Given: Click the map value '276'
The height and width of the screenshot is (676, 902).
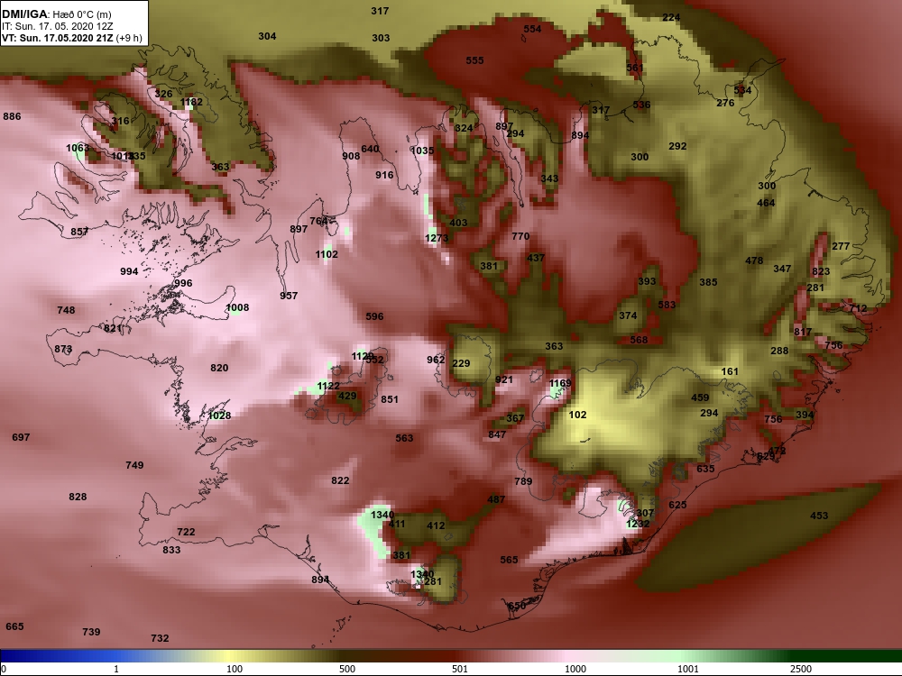Looking at the screenshot, I should [x=725, y=103].
